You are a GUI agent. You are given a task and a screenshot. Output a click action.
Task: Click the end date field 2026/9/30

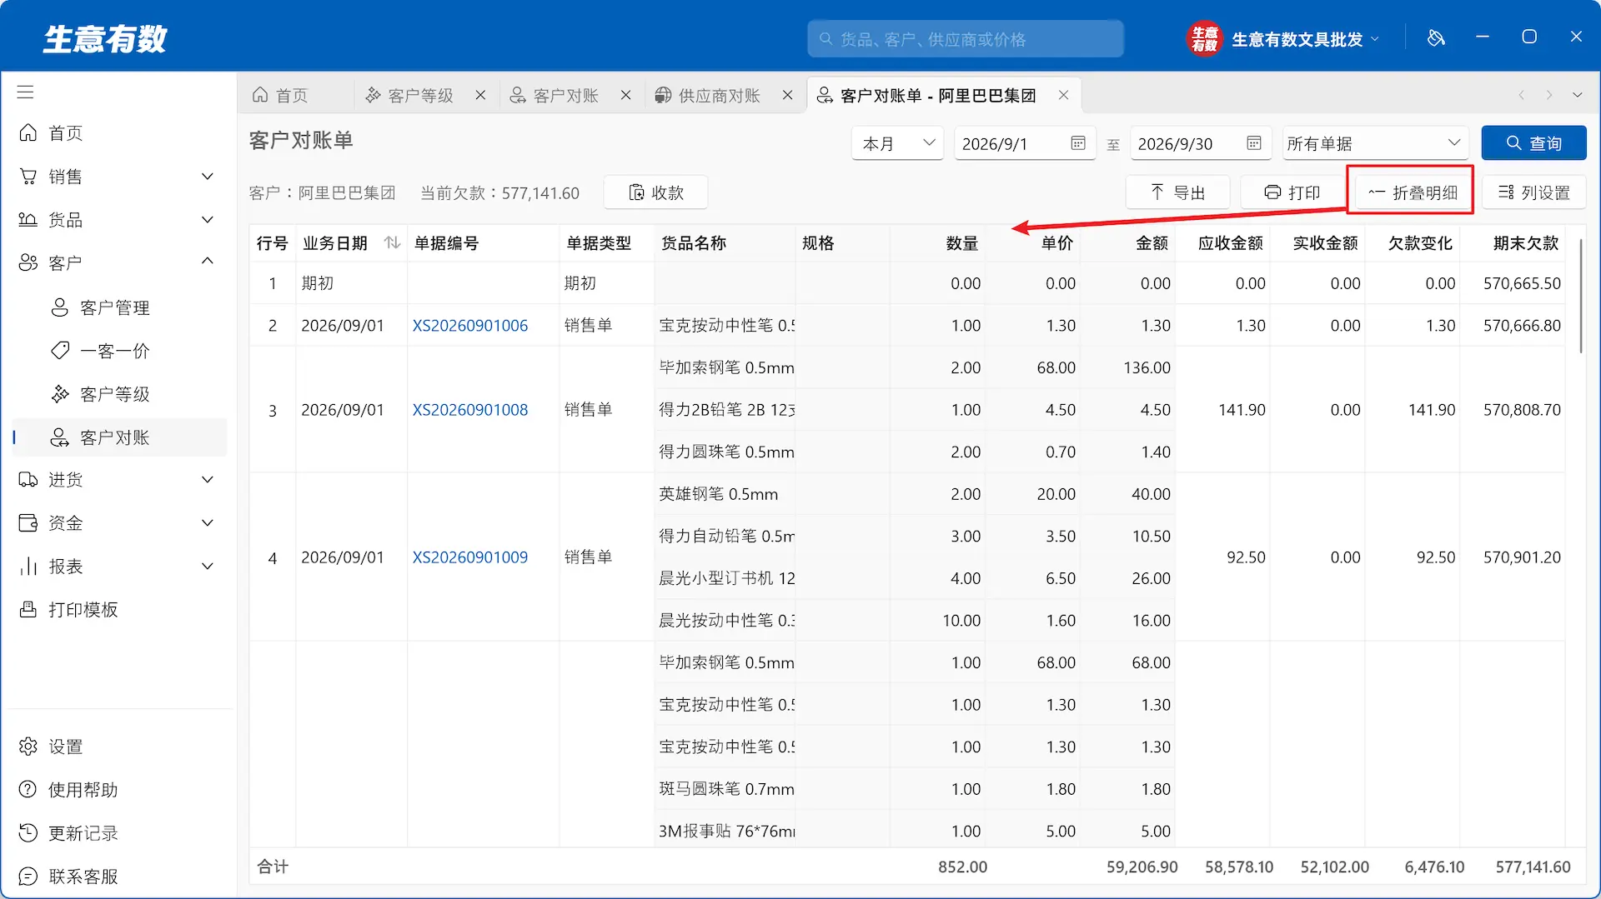pyautogui.click(x=1200, y=143)
